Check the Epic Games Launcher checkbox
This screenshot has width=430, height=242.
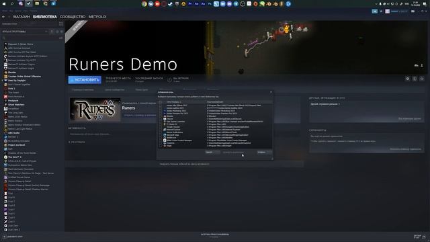161,122
